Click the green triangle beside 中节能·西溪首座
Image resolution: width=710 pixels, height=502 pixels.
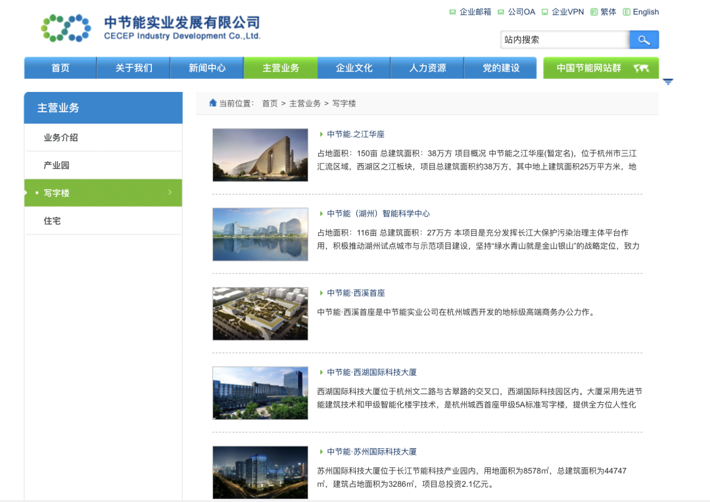321,293
